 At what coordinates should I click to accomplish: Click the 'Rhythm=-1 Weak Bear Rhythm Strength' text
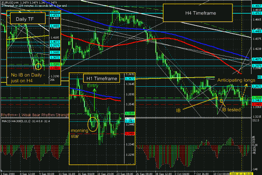35,115
